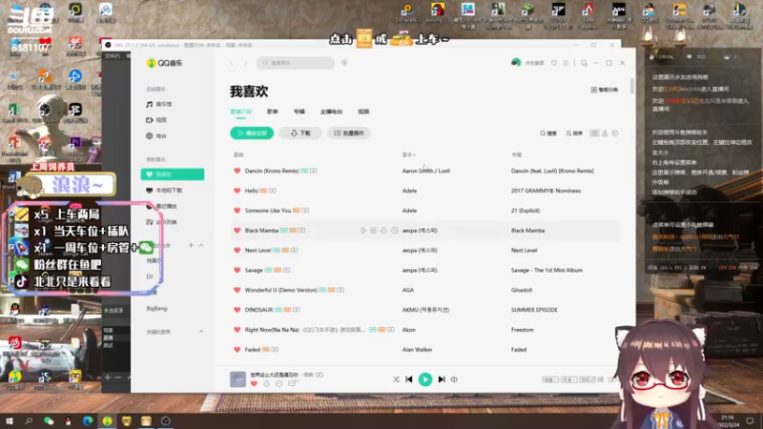Click the green 播放全部 button
Screen dimensions: 763x429
[252, 133]
